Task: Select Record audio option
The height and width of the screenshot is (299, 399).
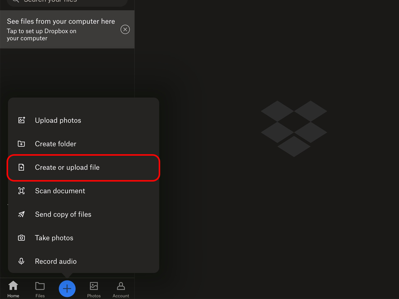Action: pos(84,261)
